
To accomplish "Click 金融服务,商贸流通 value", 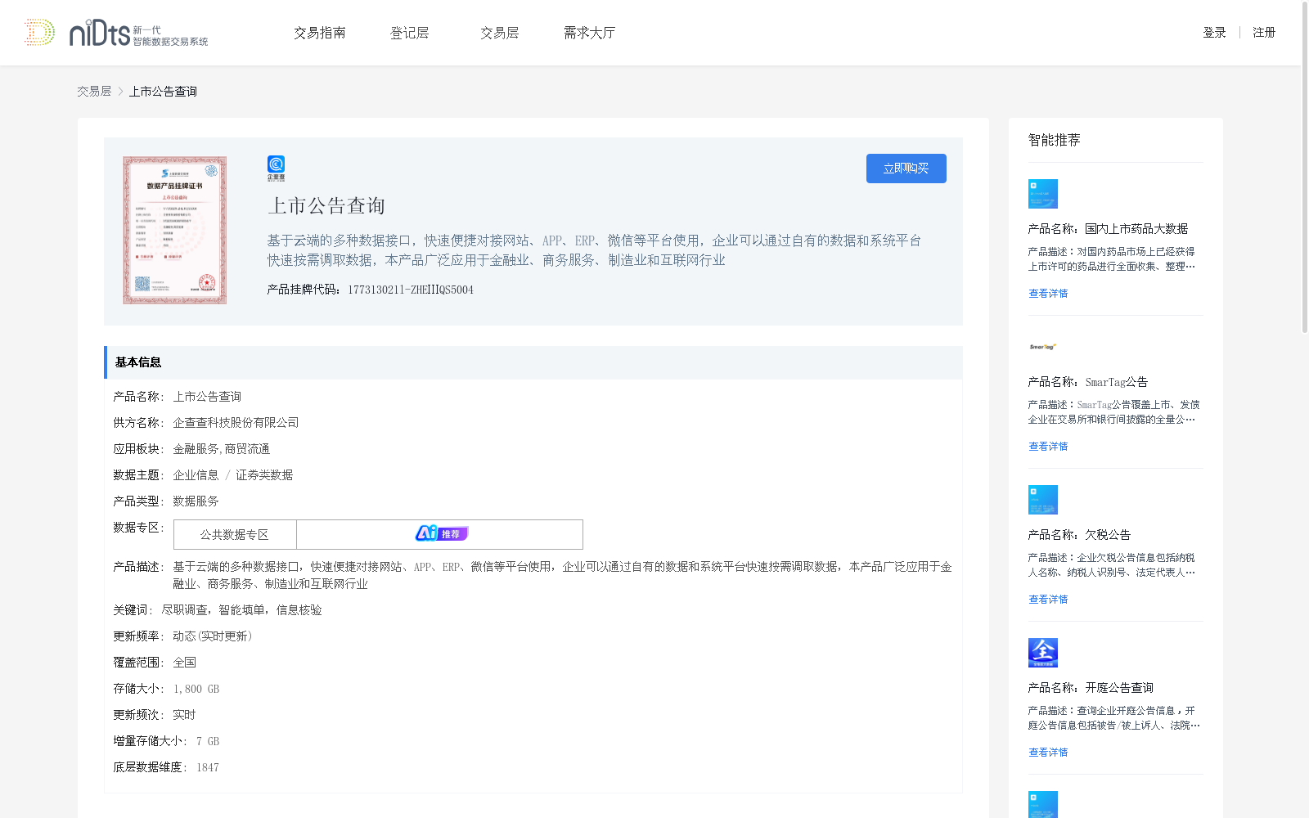I will pyautogui.click(x=221, y=449).
